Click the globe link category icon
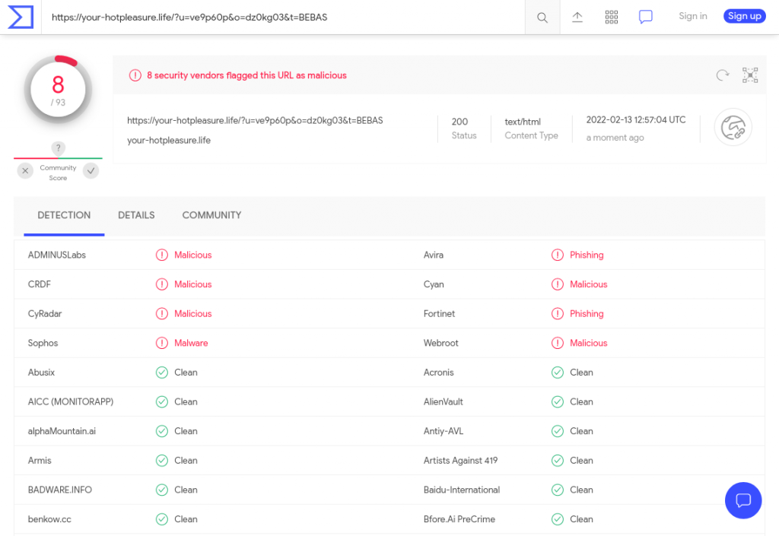Viewport: 779px width, 536px height. [733, 128]
